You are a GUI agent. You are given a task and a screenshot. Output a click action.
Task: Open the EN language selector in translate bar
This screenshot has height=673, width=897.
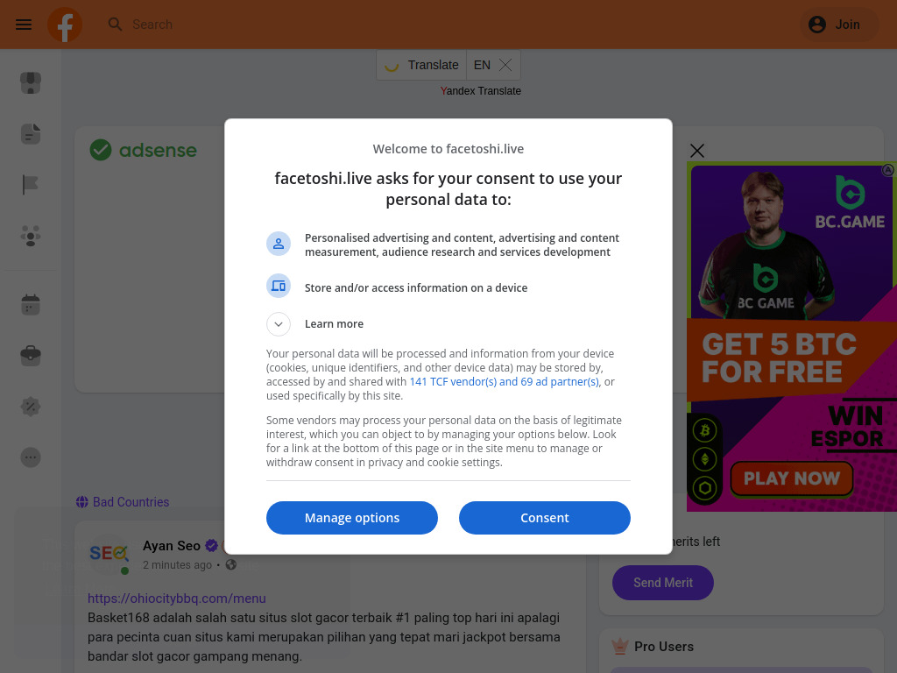coord(482,65)
